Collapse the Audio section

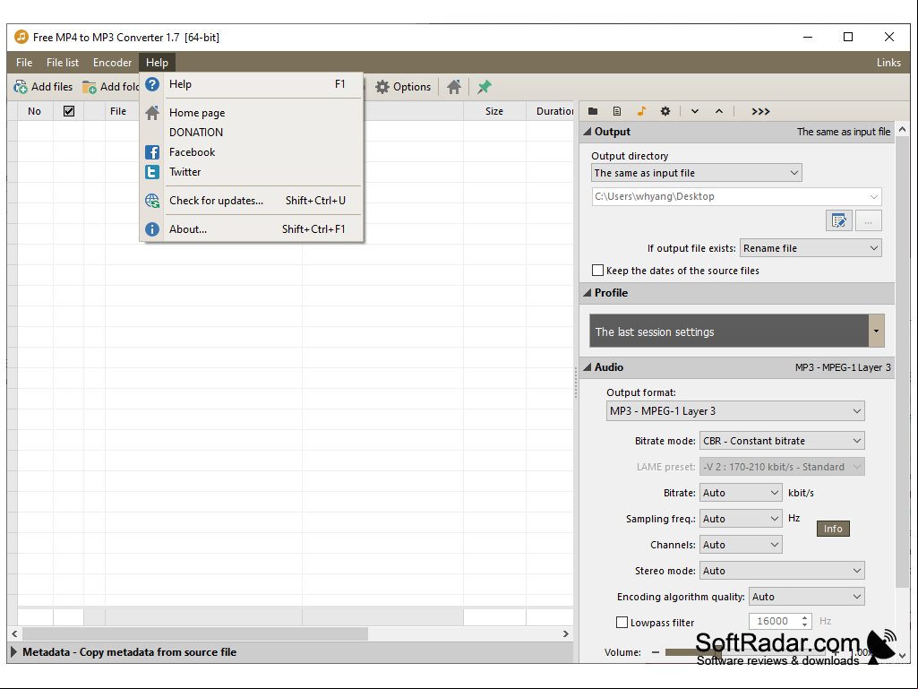[x=588, y=367]
